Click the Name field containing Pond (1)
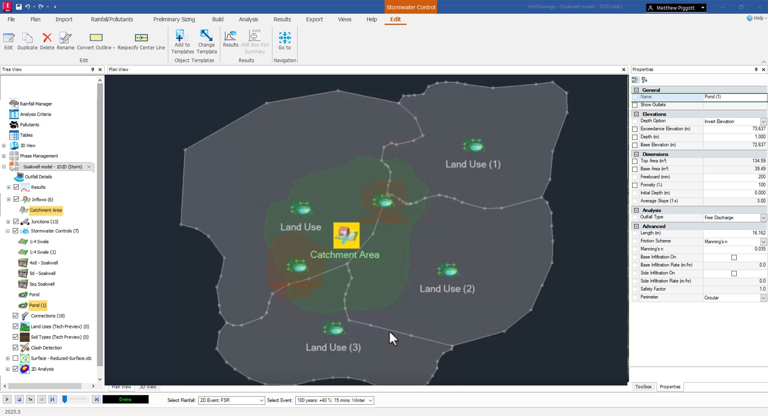This screenshot has width=768, height=416. [x=734, y=97]
